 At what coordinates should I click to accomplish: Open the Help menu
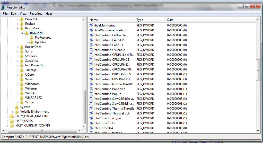49,14
